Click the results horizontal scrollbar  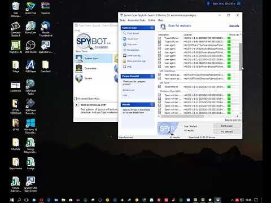pos(182,116)
